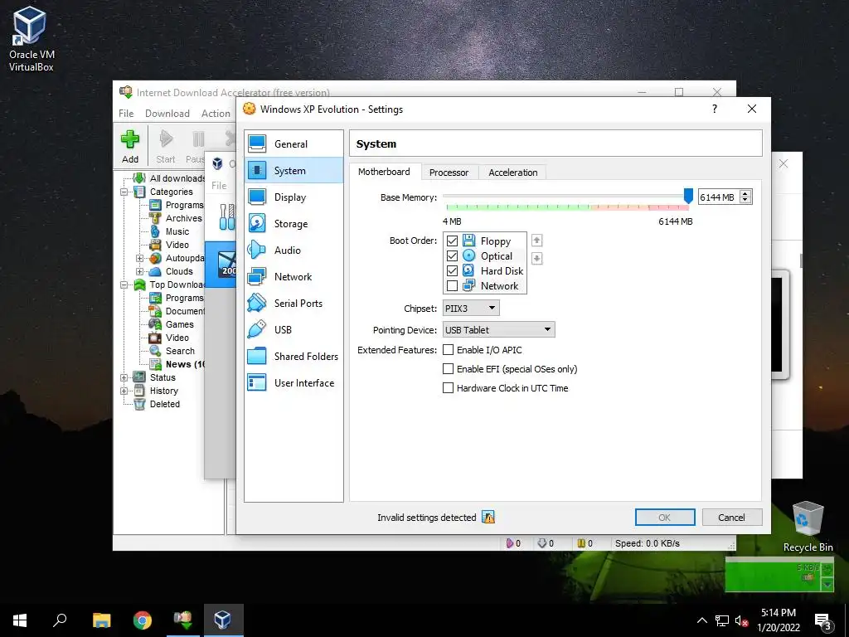Expand the Autoupdate tree node
849x637 pixels.
(x=139, y=259)
